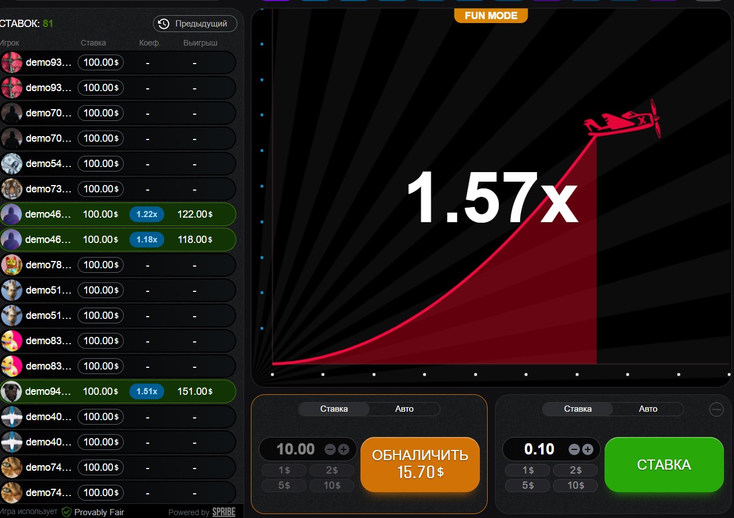Viewport: 734px width, 518px height.
Task: Choose 5$ preset under the 0.10 bet
Action: (528, 485)
